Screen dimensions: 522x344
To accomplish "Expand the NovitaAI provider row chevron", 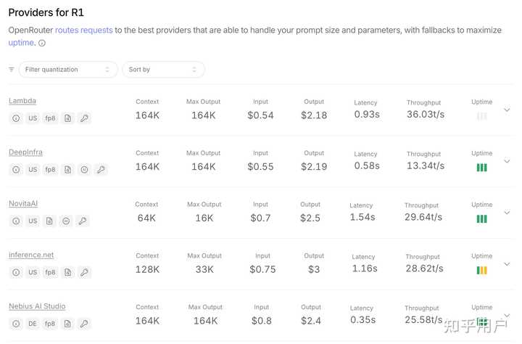I will click(507, 213).
